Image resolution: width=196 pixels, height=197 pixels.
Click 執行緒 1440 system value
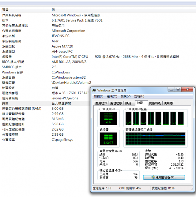coord(180,158)
